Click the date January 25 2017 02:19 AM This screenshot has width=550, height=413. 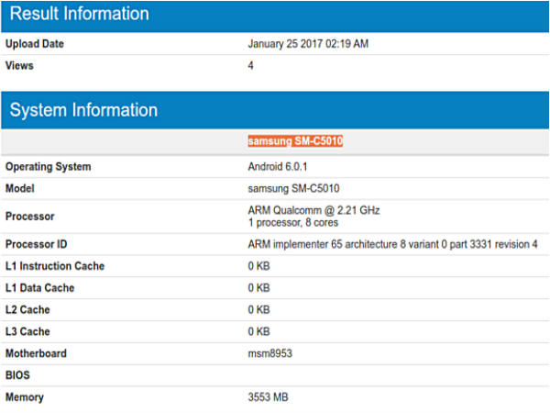[x=308, y=44]
